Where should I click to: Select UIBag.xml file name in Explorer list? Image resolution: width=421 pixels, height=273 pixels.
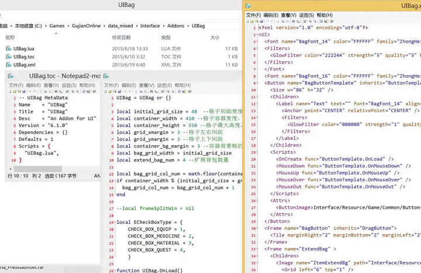coord(24,65)
